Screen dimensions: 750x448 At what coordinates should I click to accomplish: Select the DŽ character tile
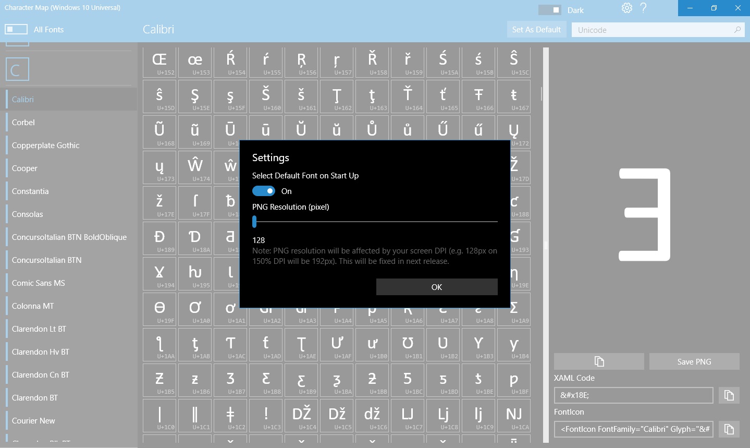point(301,416)
